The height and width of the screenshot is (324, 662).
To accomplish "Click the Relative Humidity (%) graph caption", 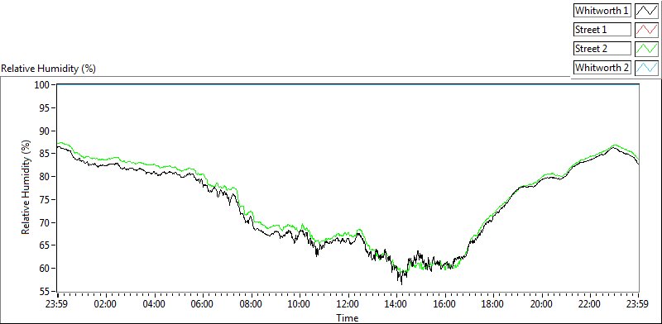I will (x=49, y=69).
